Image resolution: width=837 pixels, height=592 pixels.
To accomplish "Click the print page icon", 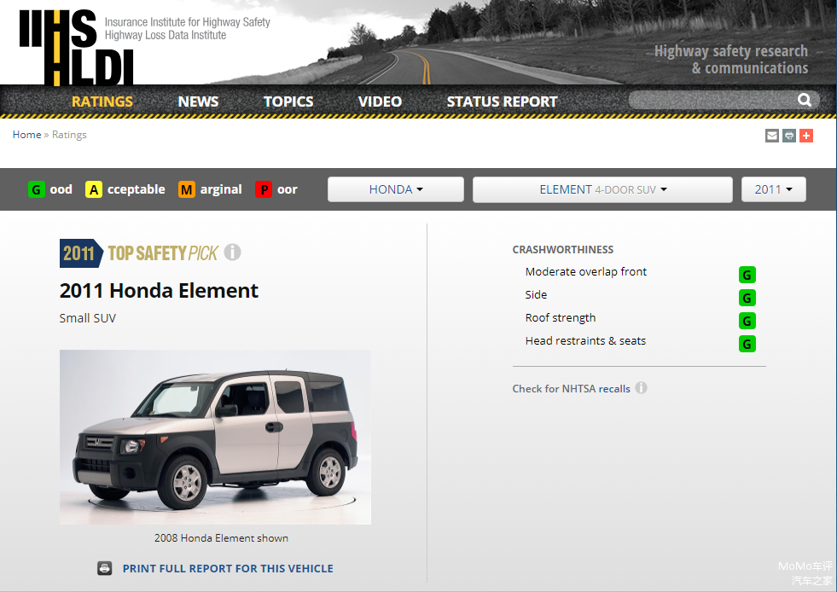I will (789, 136).
